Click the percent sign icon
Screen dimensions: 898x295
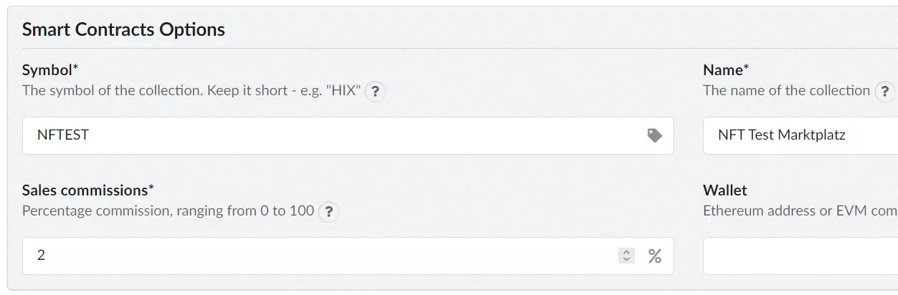click(x=655, y=256)
